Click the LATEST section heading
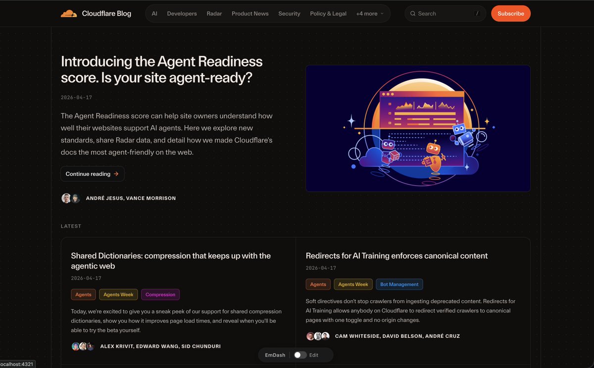Image resolution: width=594 pixels, height=368 pixels. point(71,226)
